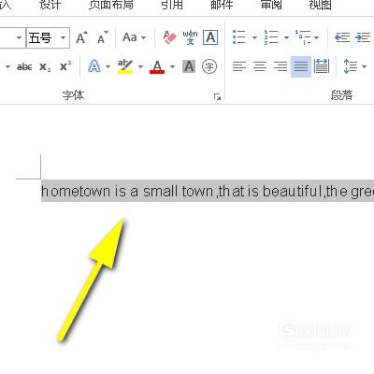Switch to the 邮件 tab
Viewport: 374px width, 374px height.
tap(222, 5)
